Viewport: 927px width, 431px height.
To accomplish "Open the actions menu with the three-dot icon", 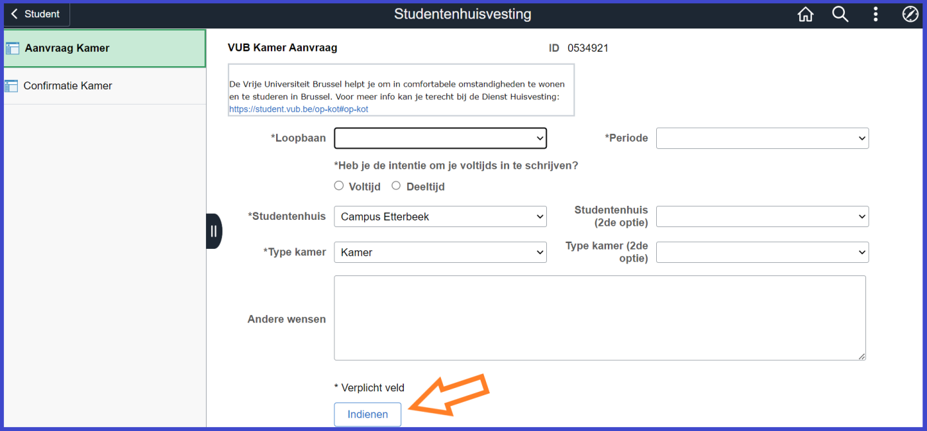I will coord(875,14).
